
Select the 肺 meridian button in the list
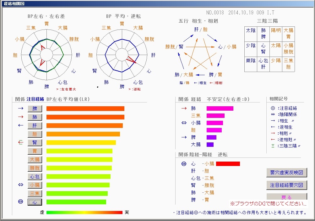tap(35, 117)
